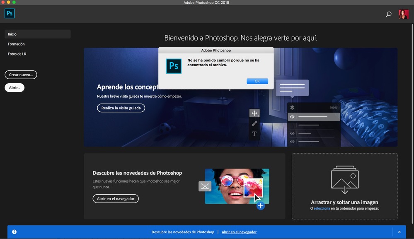The image size is (414, 239).
Task: Click the Bienvenido a Photoshop heading
Action: tap(240, 38)
